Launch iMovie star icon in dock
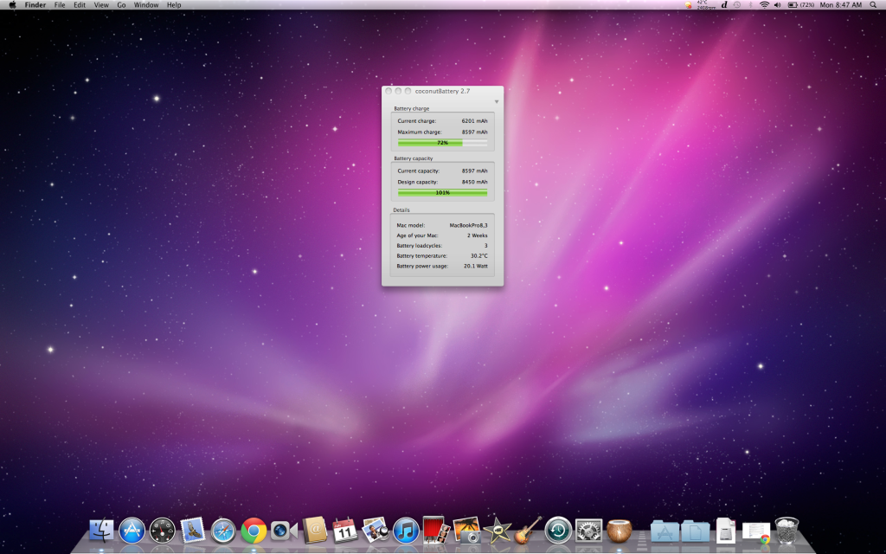 pos(498,531)
